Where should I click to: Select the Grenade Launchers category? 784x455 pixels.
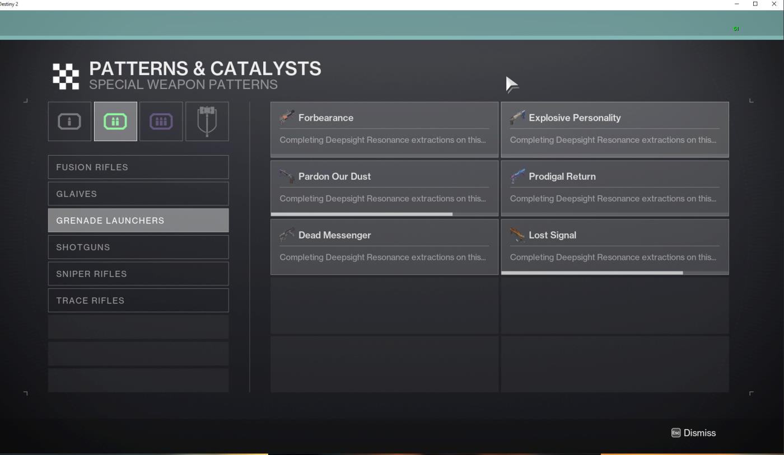tap(138, 221)
